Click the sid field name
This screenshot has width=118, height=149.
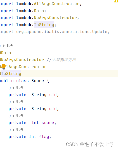53,95
